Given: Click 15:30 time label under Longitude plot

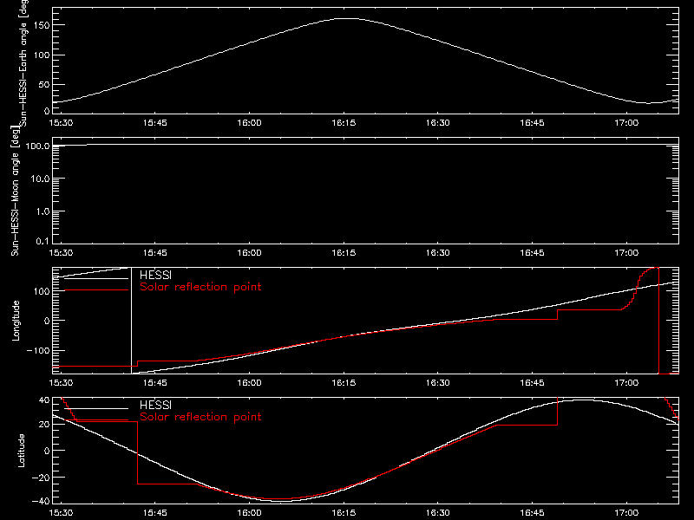Looking at the screenshot, I should 61,383.
